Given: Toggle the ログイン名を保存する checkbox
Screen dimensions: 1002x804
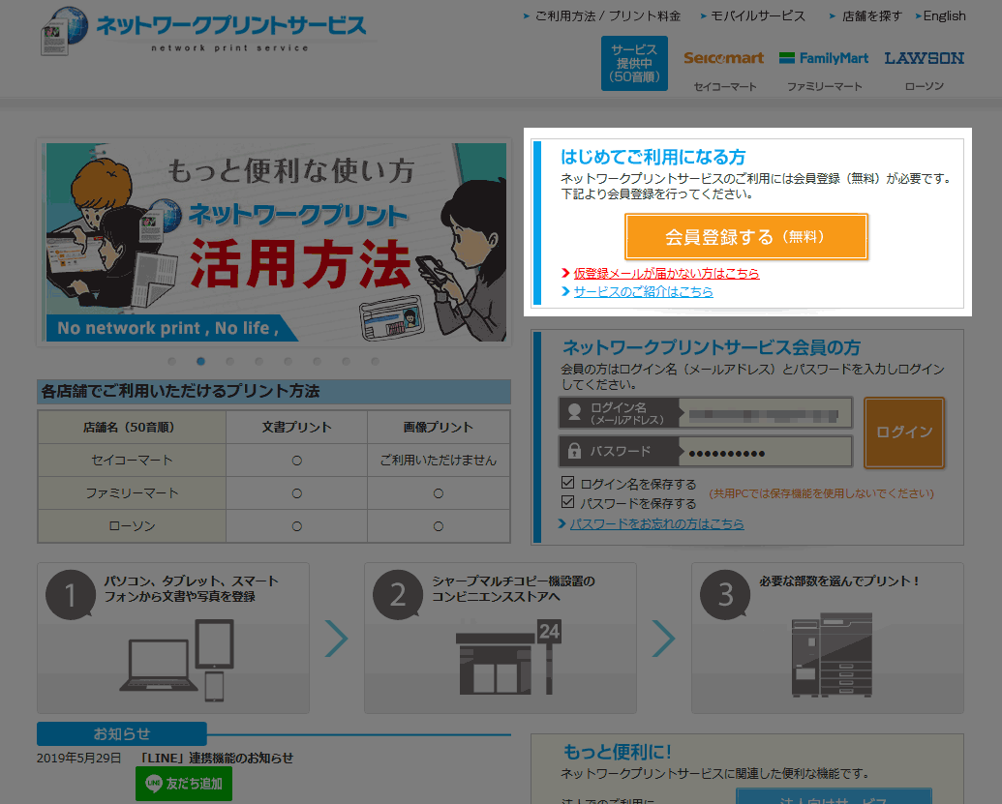Looking at the screenshot, I should point(568,483).
